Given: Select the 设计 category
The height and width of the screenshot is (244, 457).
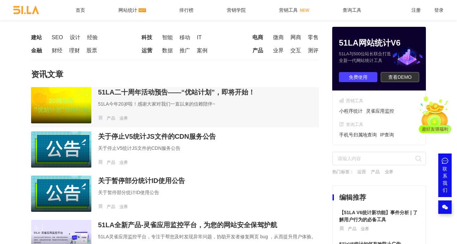Looking at the screenshot, I should [75, 38].
